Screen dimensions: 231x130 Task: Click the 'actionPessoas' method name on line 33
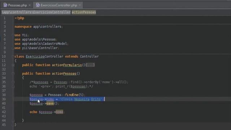(64, 74)
